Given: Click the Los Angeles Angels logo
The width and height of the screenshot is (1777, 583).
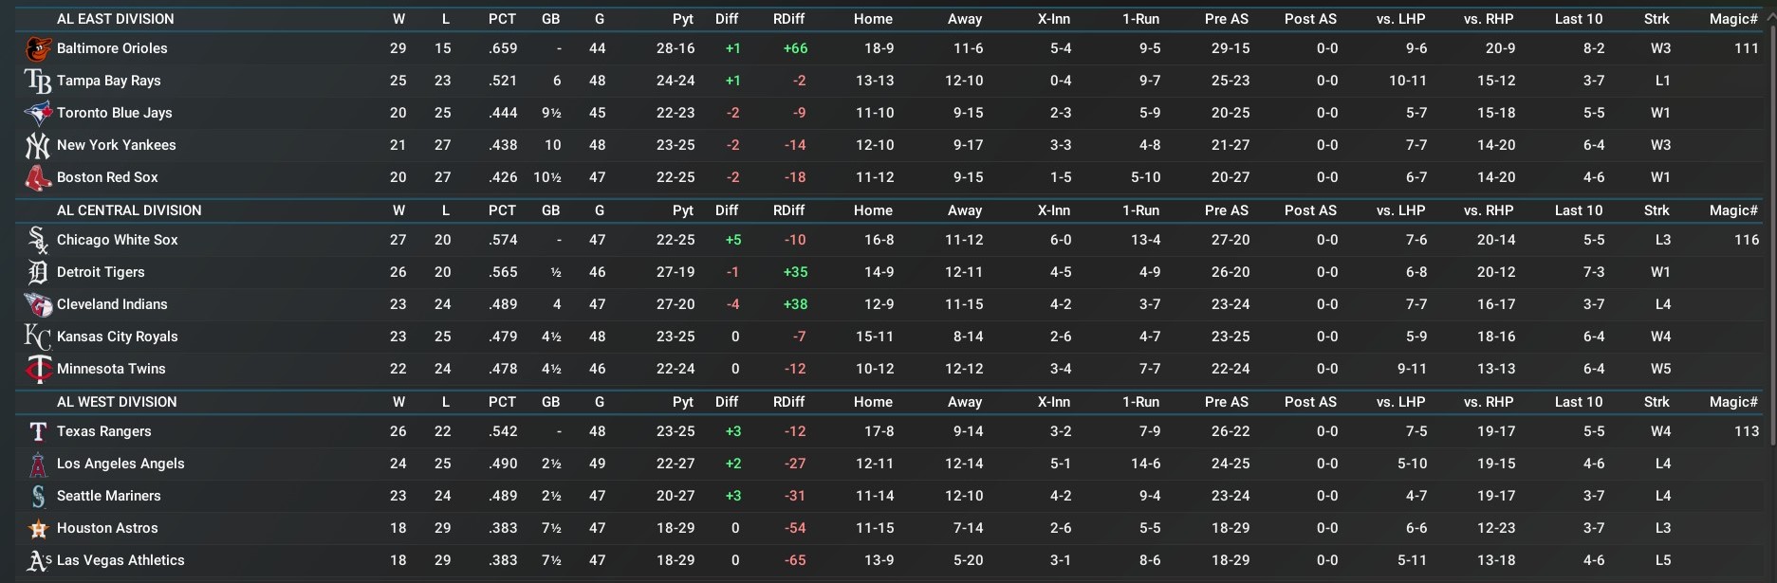Looking at the screenshot, I should click(38, 464).
